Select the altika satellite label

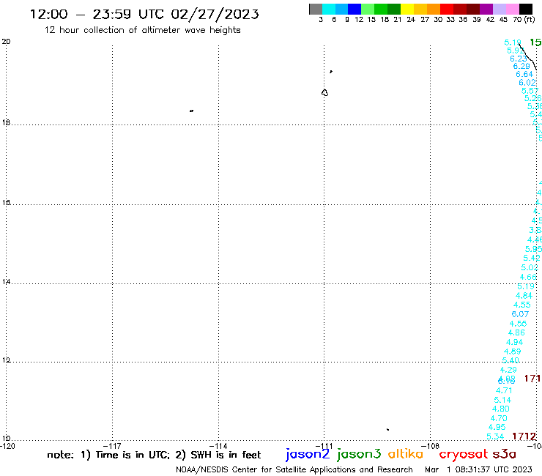point(406,453)
